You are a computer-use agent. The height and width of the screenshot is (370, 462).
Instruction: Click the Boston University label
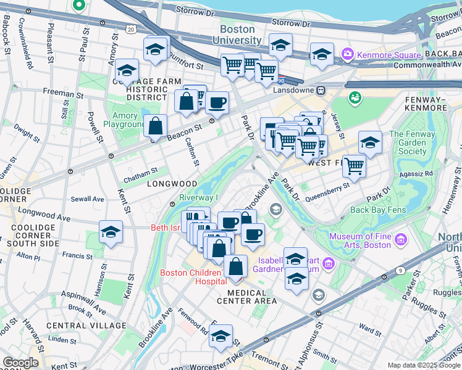coord(237,35)
